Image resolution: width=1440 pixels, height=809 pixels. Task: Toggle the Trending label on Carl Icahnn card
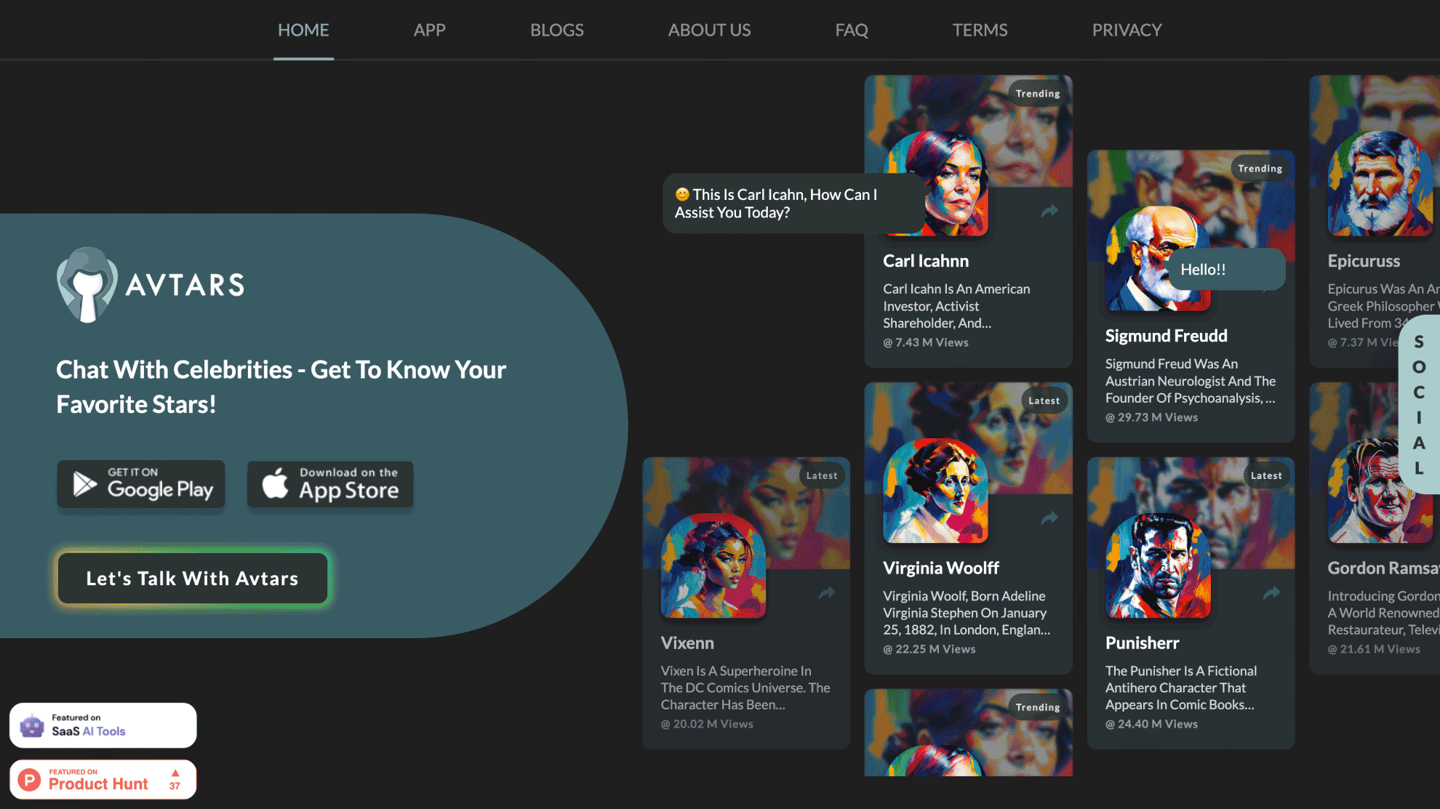click(1036, 93)
